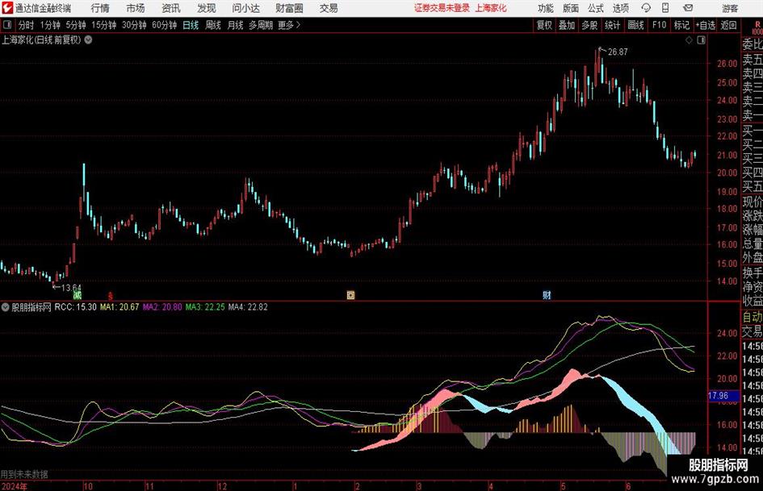Expand the 上海家化 chart title dropdown arrow
The image size is (763, 491).
coord(88,40)
